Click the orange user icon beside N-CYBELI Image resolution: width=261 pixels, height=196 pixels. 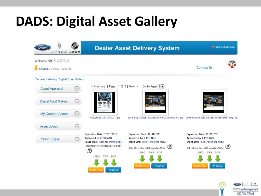pos(36,67)
